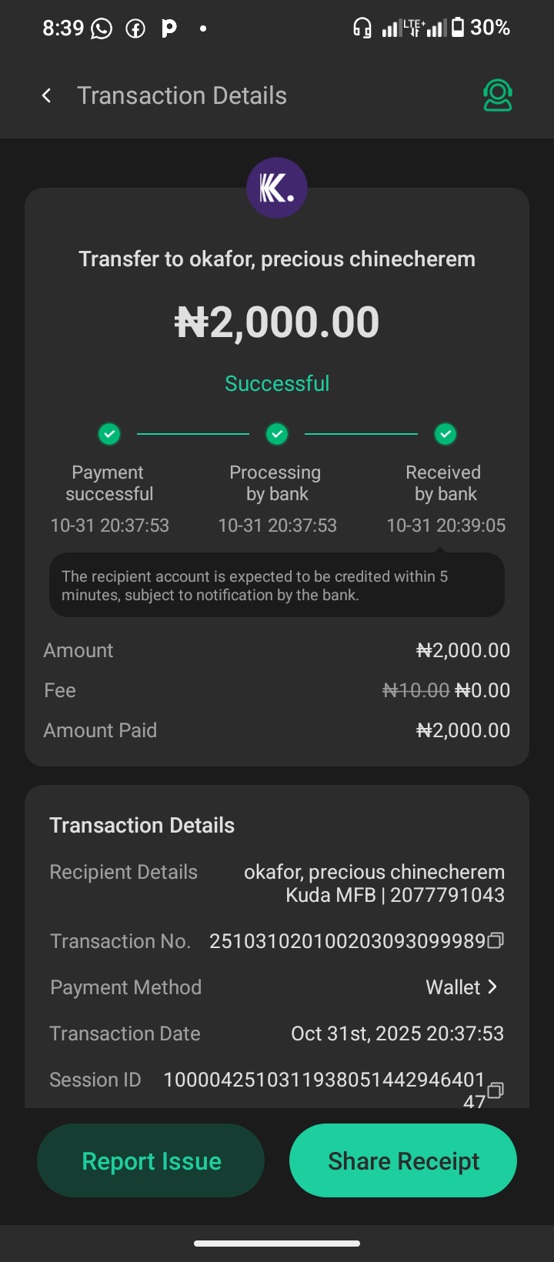Viewport: 554px width, 1262px height.
Task: Tap the Kuda bank logo
Action: pyautogui.click(x=277, y=188)
